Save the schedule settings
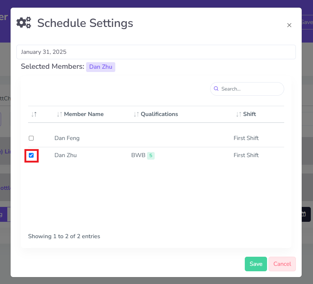This screenshot has width=313, height=284. pyautogui.click(x=256, y=264)
